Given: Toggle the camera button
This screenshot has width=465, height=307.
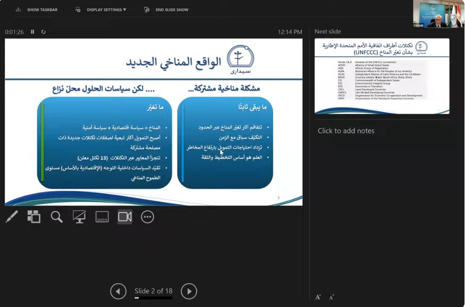Looking at the screenshot, I should 125,217.
